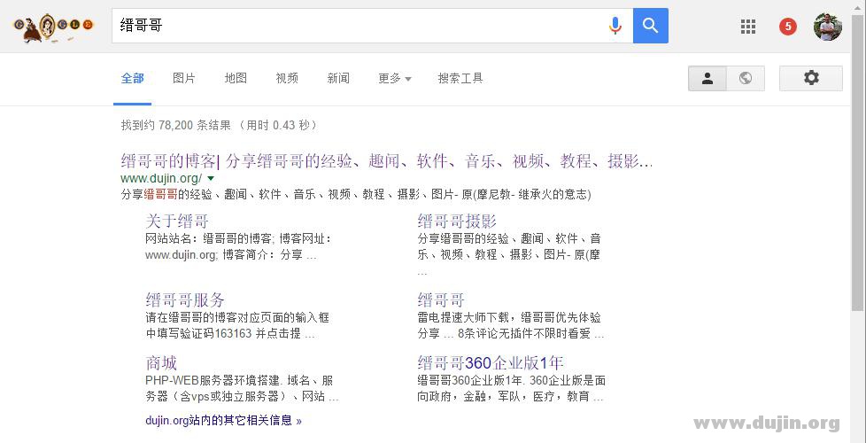
Task: Switch to the 地图 tab
Action: 236,79
